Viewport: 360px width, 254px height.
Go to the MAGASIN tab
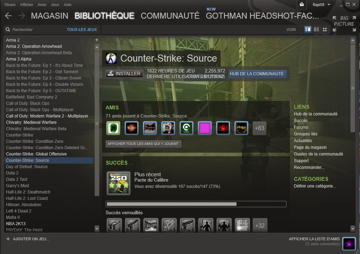(x=50, y=15)
